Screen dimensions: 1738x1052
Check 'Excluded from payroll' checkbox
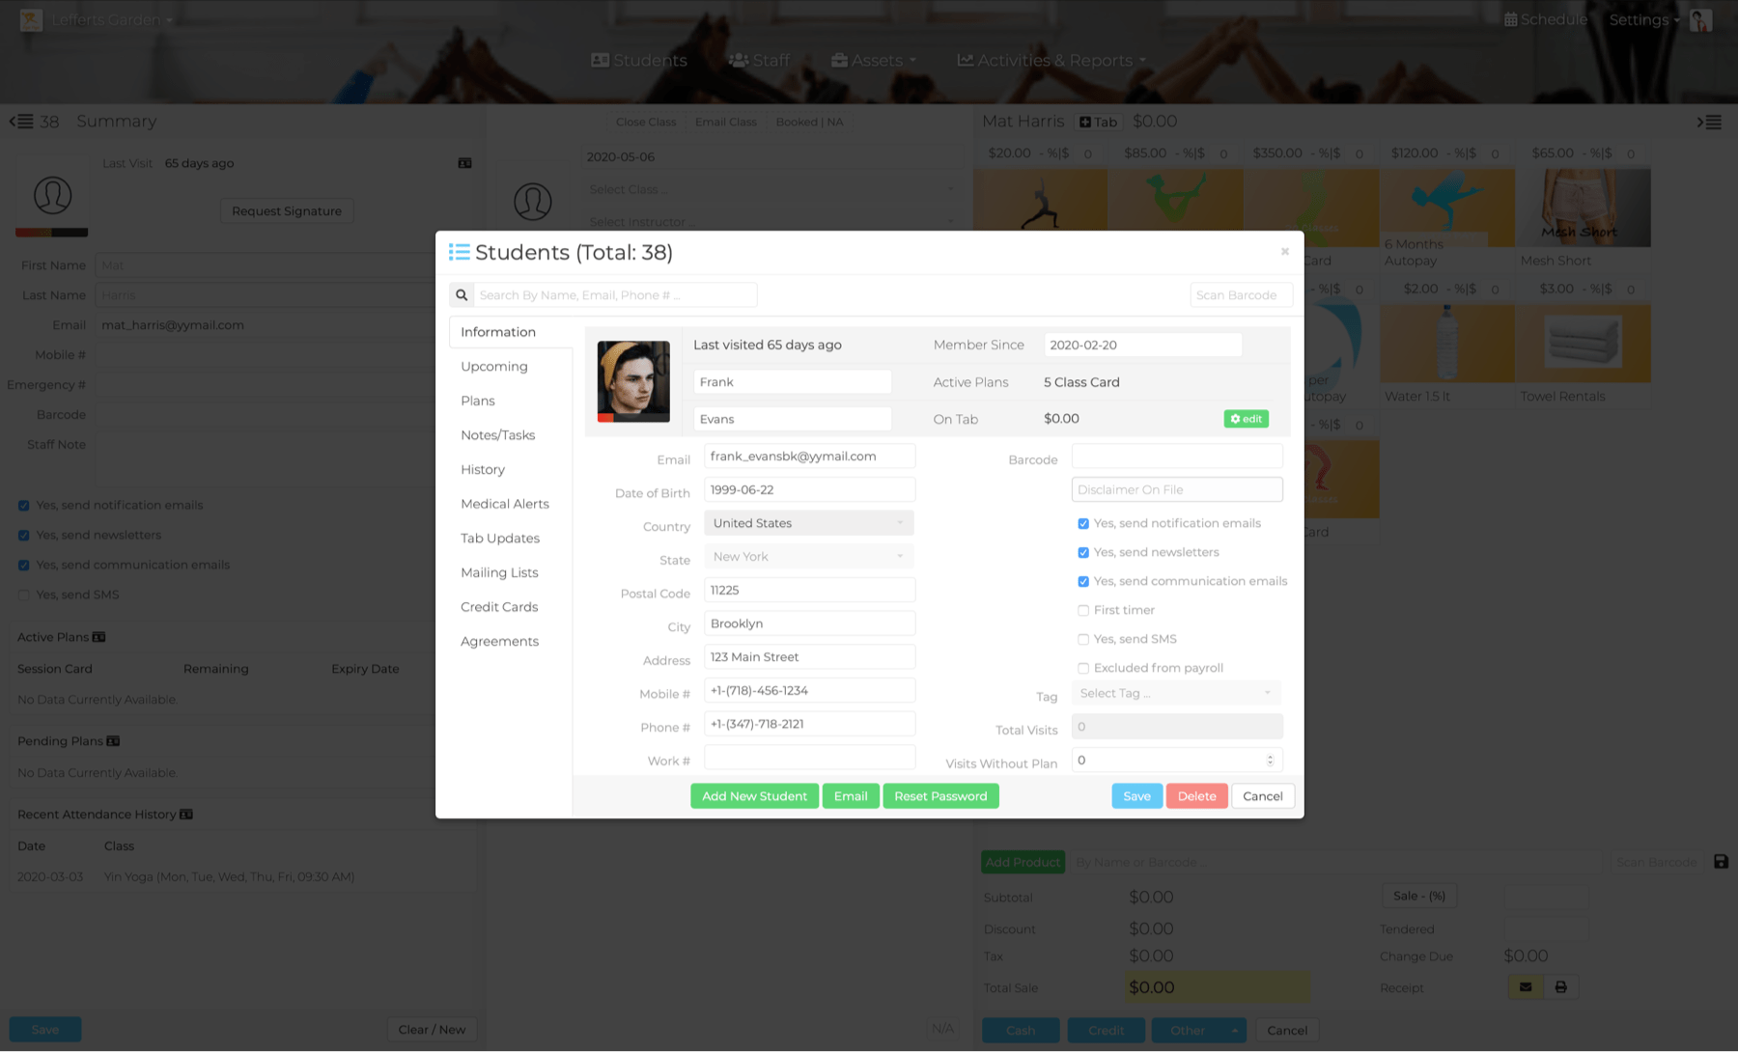(x=1083, y=669)
